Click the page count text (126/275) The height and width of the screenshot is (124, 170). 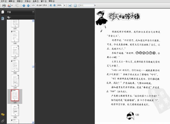click(42, 5)
